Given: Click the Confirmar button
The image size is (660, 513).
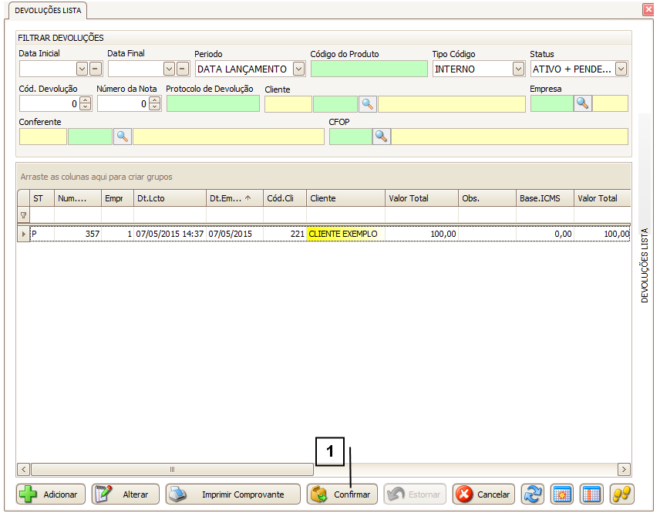Looking at the screenshot, I should tap(343, 494).
